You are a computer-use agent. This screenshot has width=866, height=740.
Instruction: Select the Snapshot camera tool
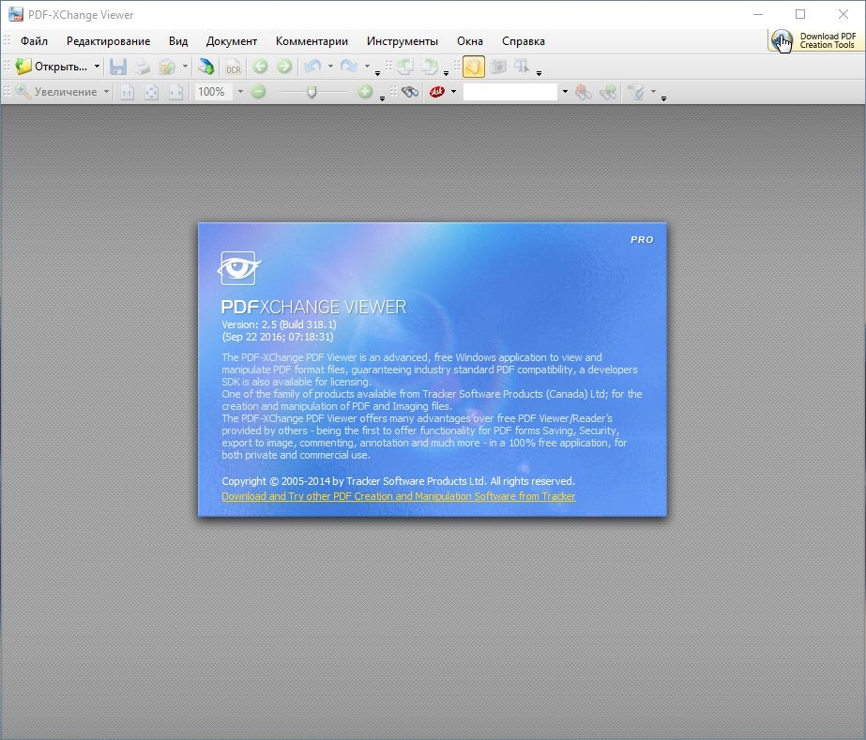498,67
